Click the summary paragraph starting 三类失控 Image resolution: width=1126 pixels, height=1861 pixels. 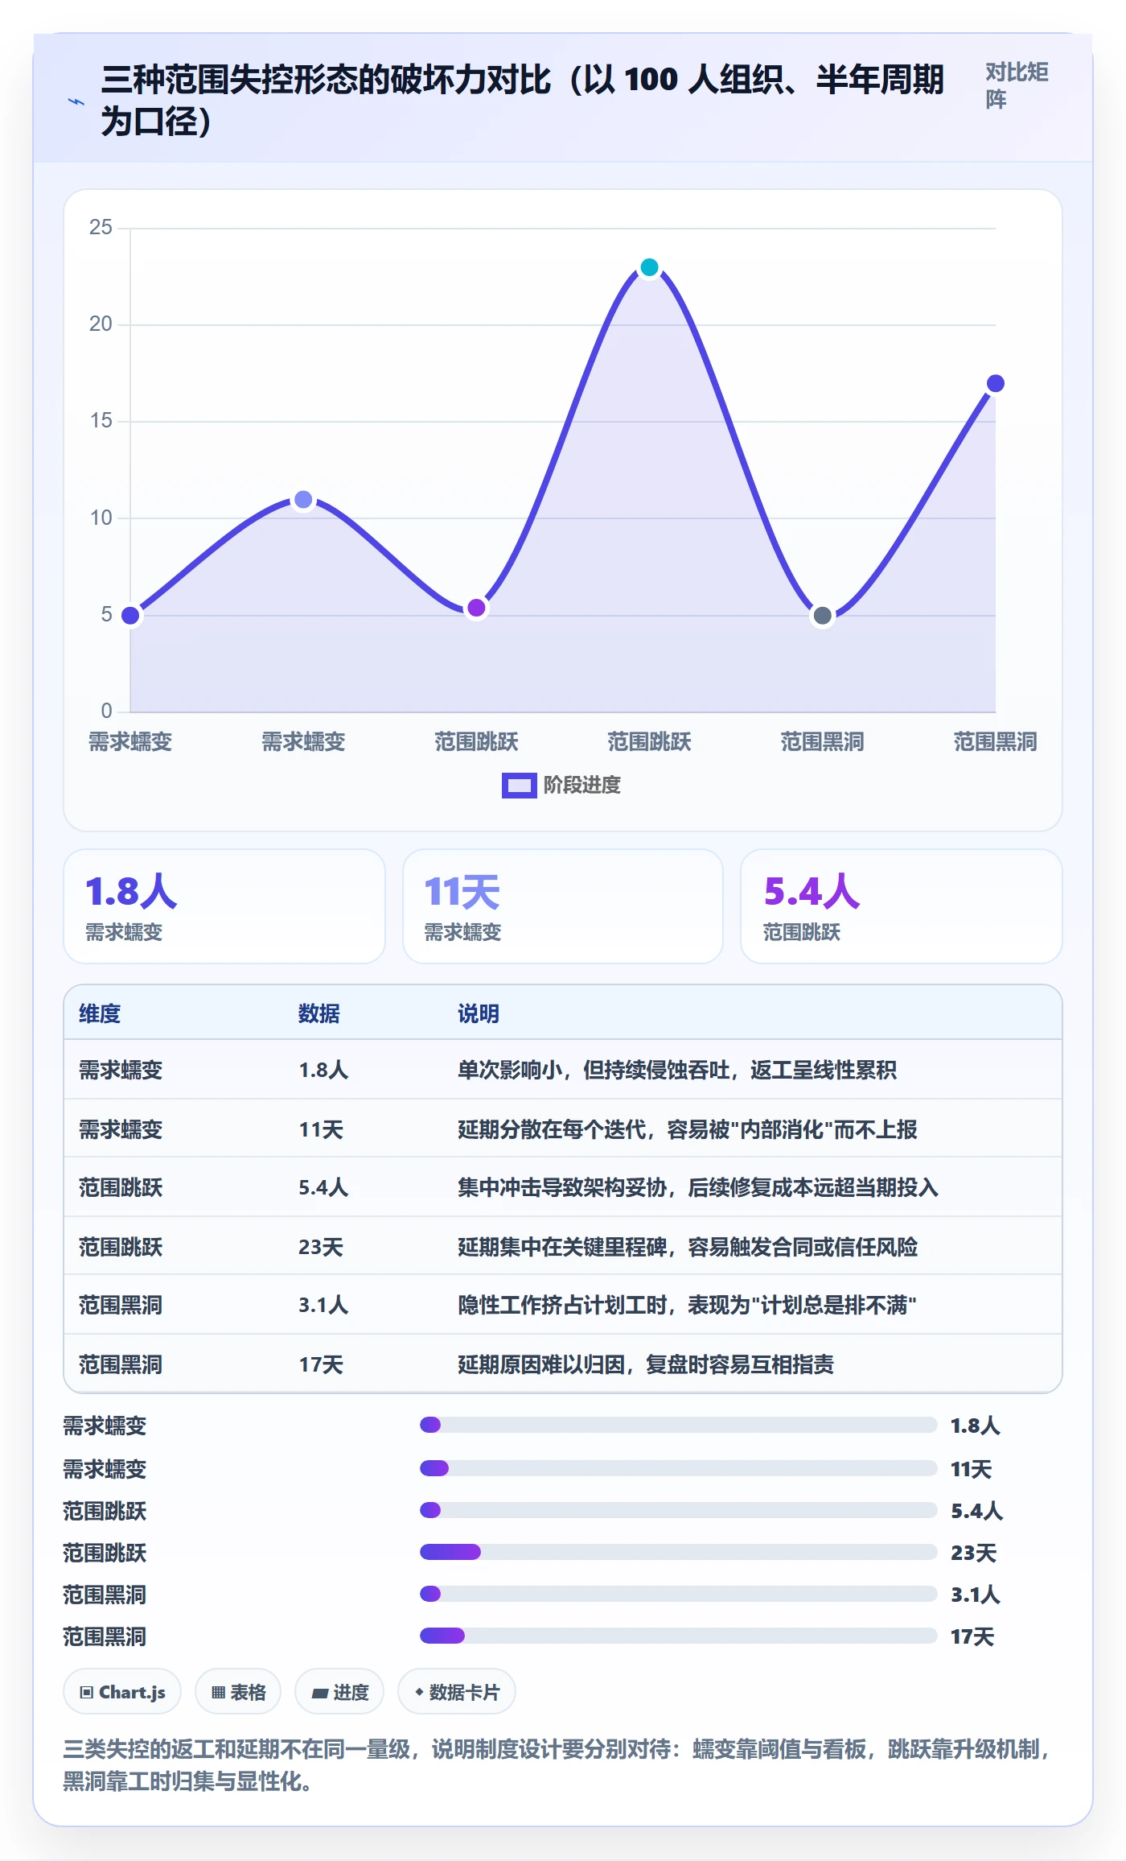click(x=557, y=1765)
